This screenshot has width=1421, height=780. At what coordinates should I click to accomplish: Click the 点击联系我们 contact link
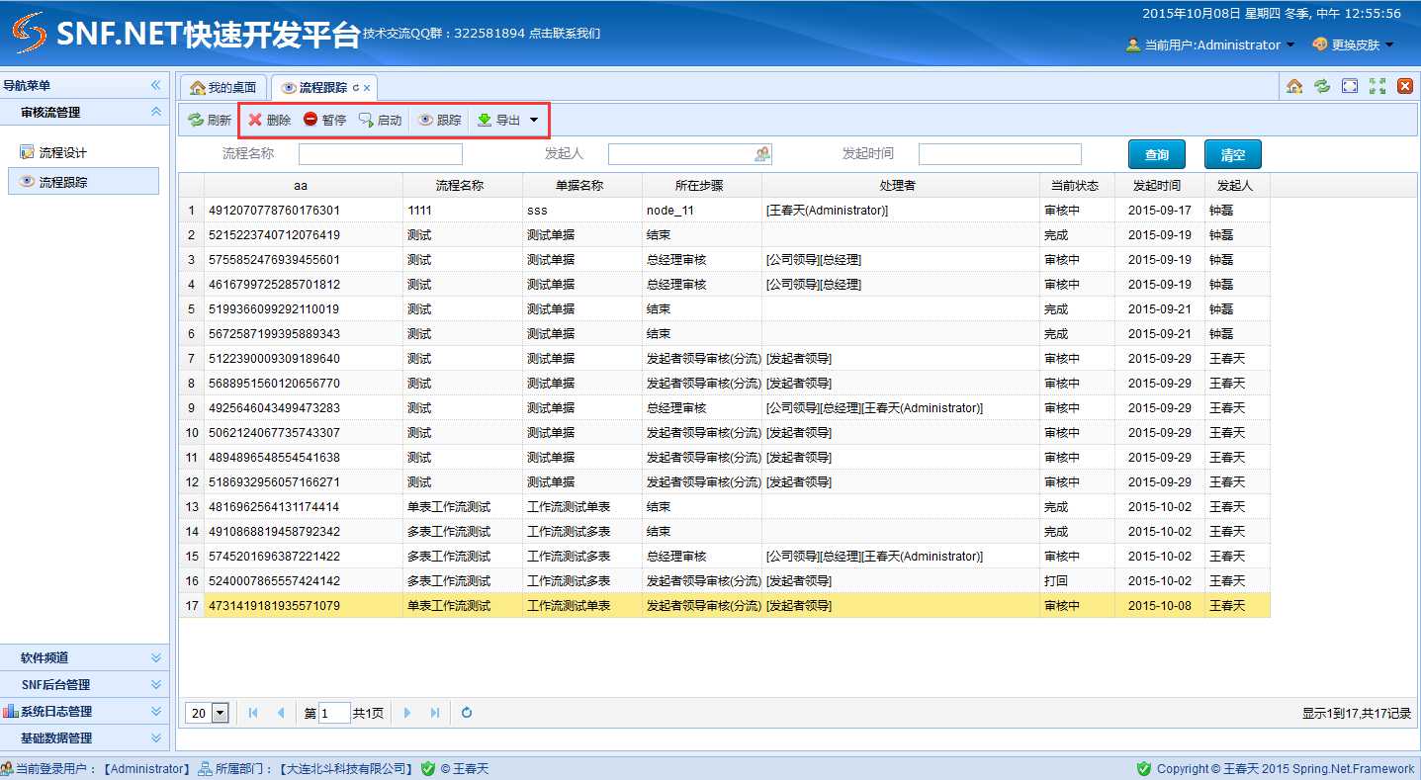coord(565,33)
